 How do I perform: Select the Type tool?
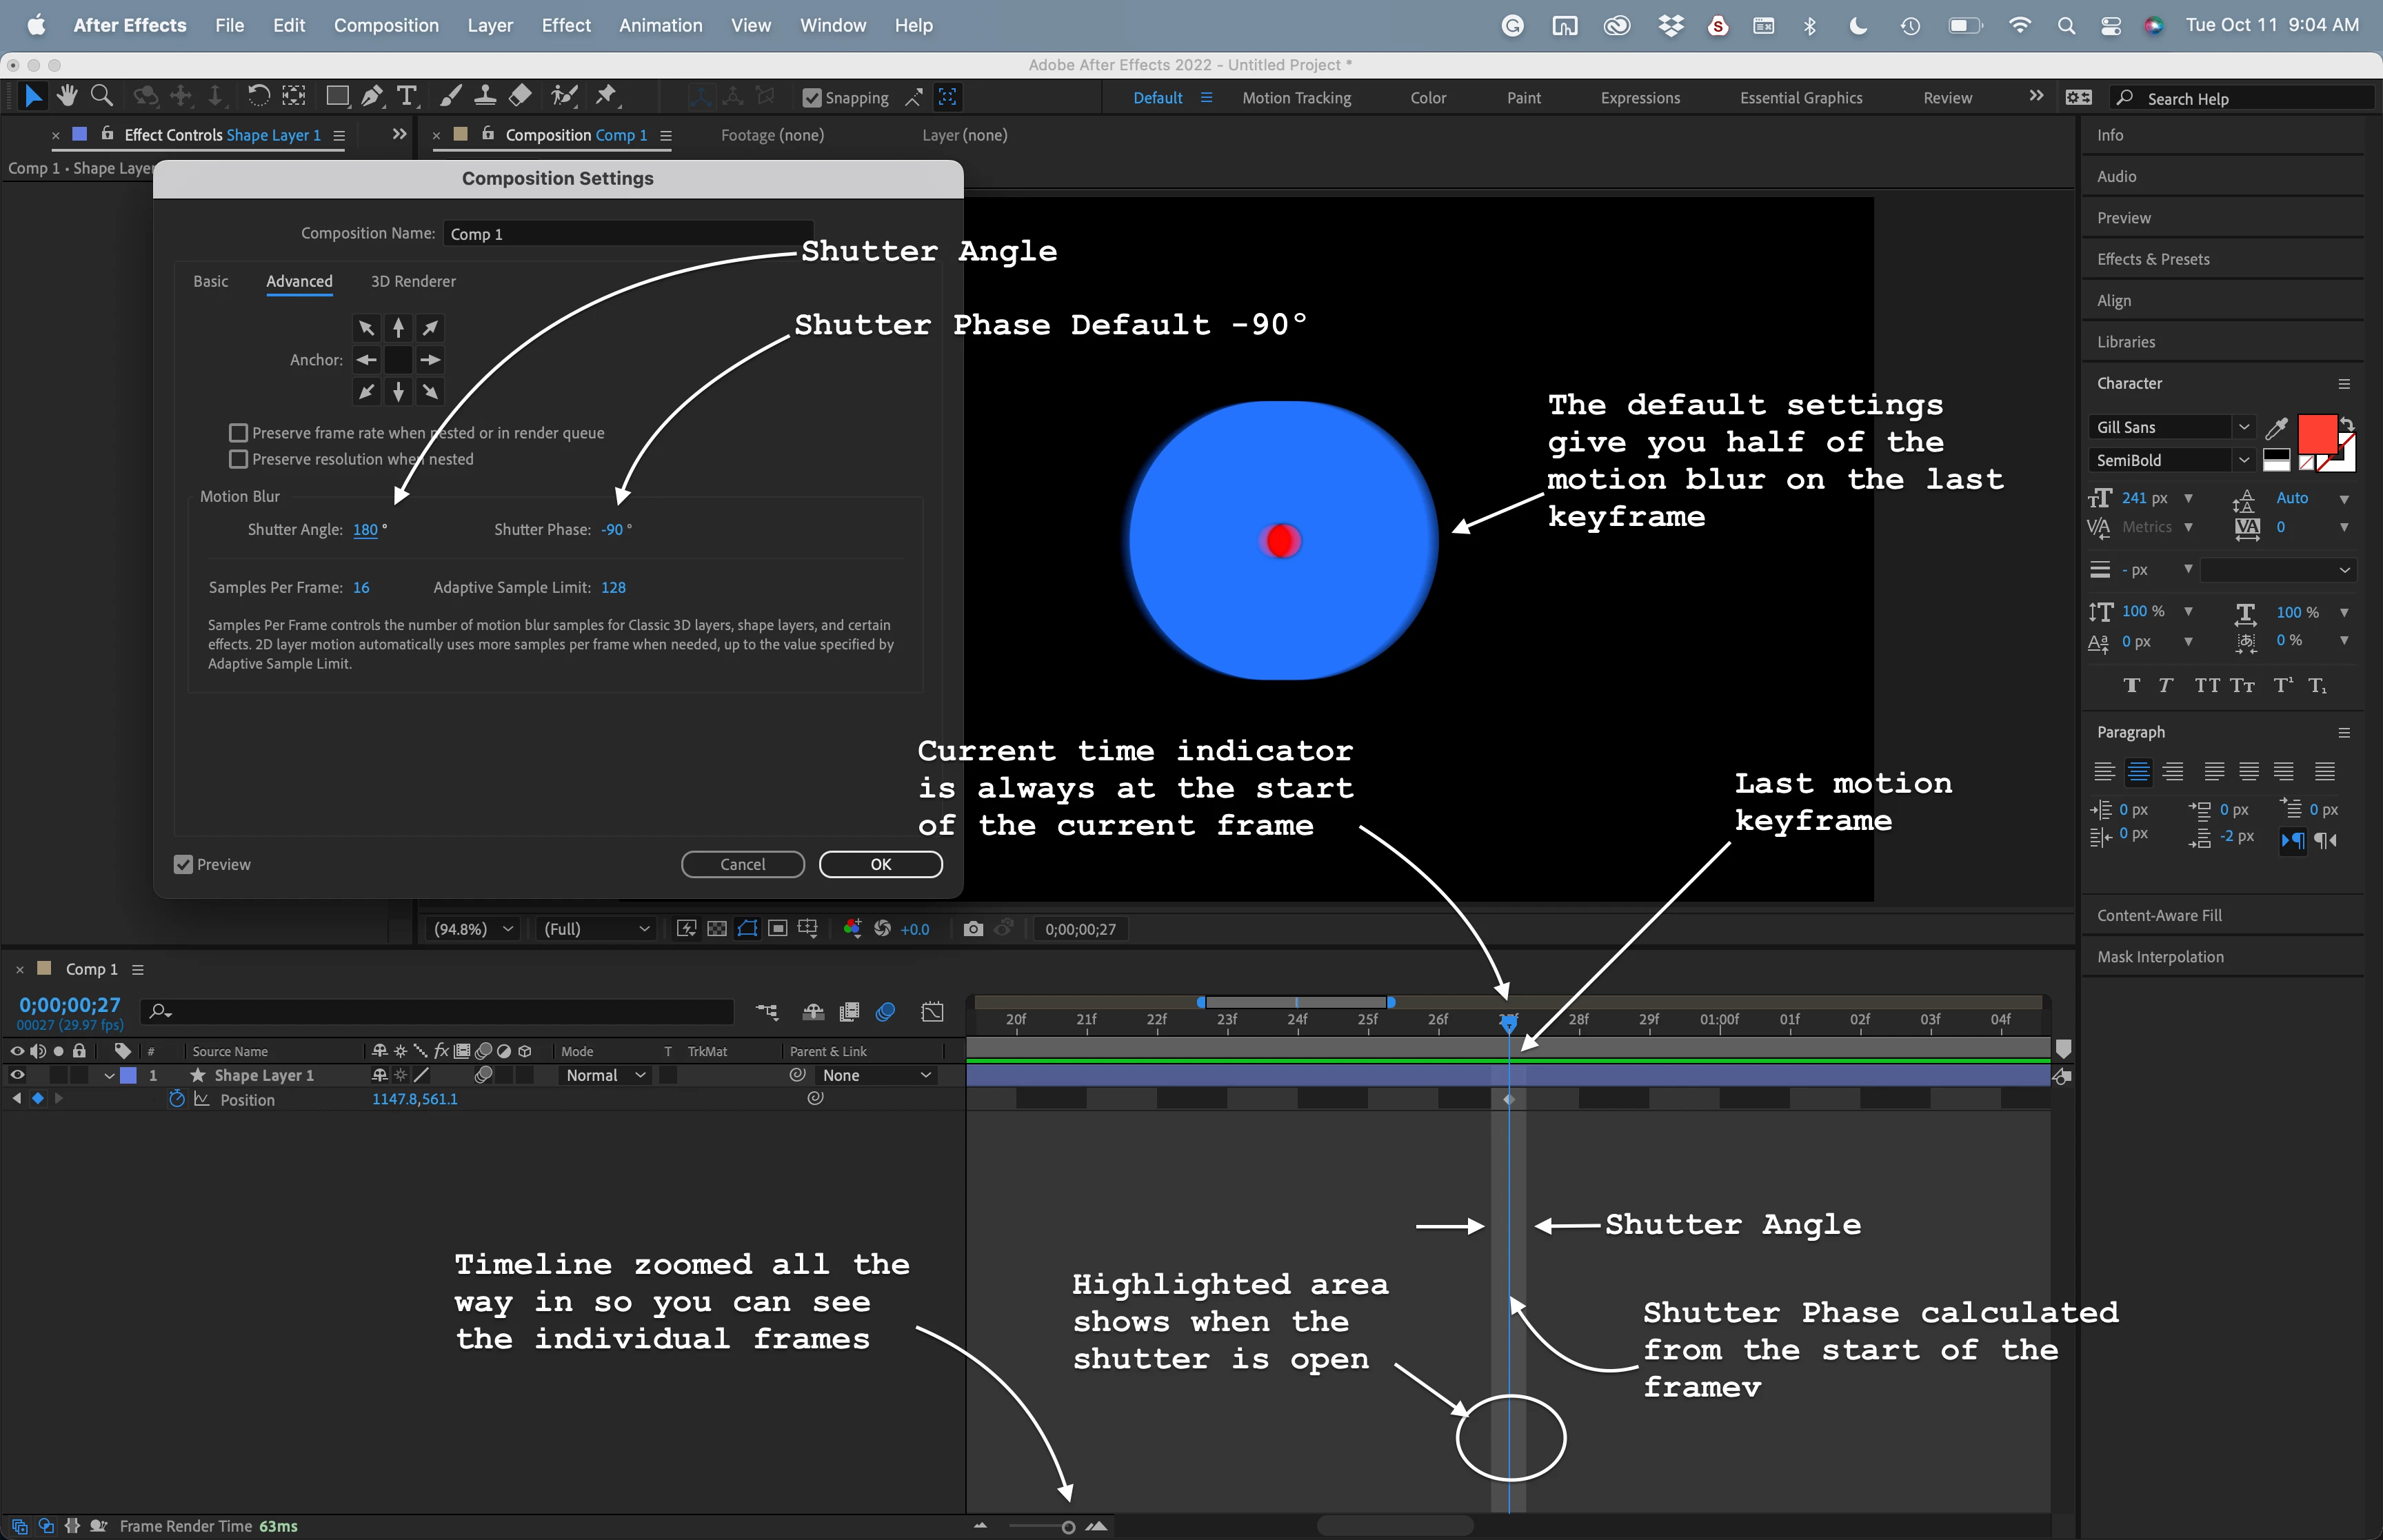(x=406, y=96)
